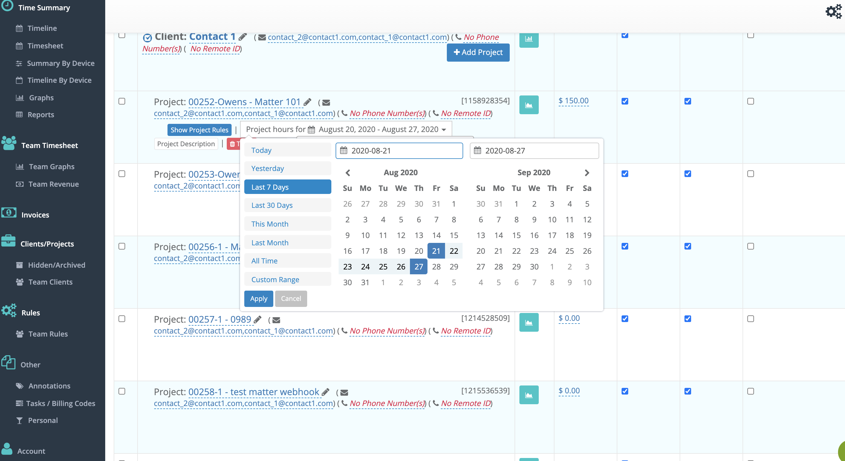Edit Contact 1 client name pencil icon

[243, 37]
